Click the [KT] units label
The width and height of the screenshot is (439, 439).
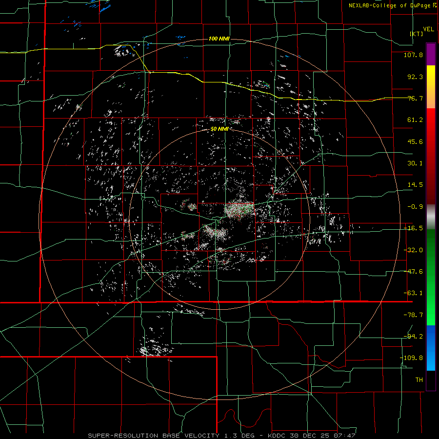[x=417, y=34]
